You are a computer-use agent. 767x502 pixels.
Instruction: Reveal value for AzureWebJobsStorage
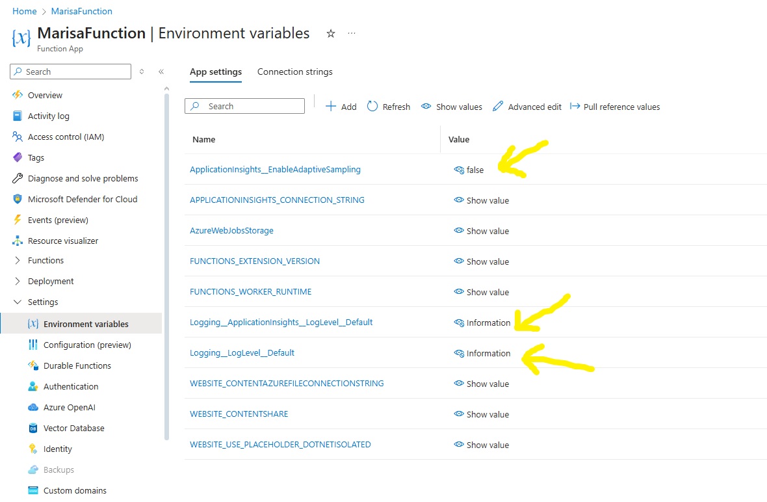pyautogui.click(x=459, y=231)
